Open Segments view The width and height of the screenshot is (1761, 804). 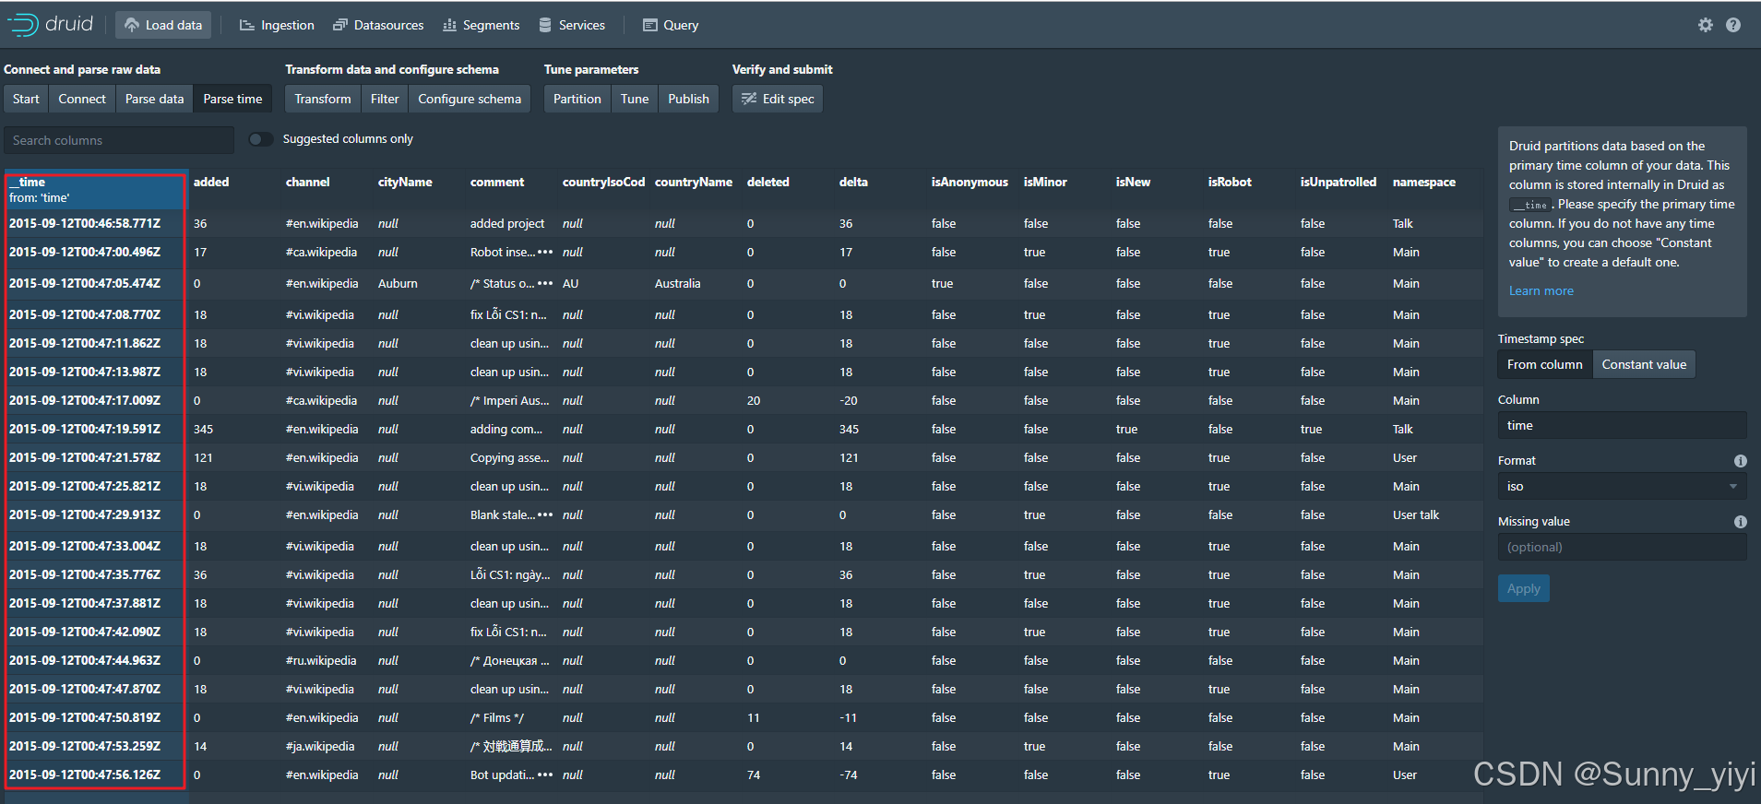click(481, 25)
